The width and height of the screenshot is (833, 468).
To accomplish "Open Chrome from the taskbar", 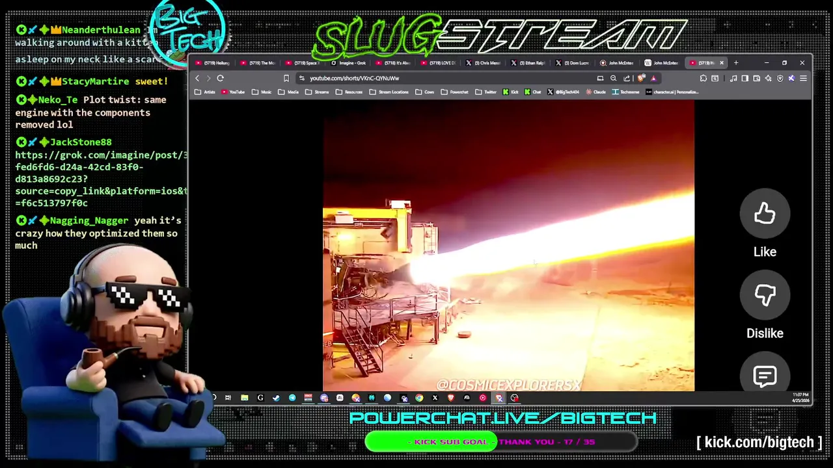I will (x=419, y=398).
